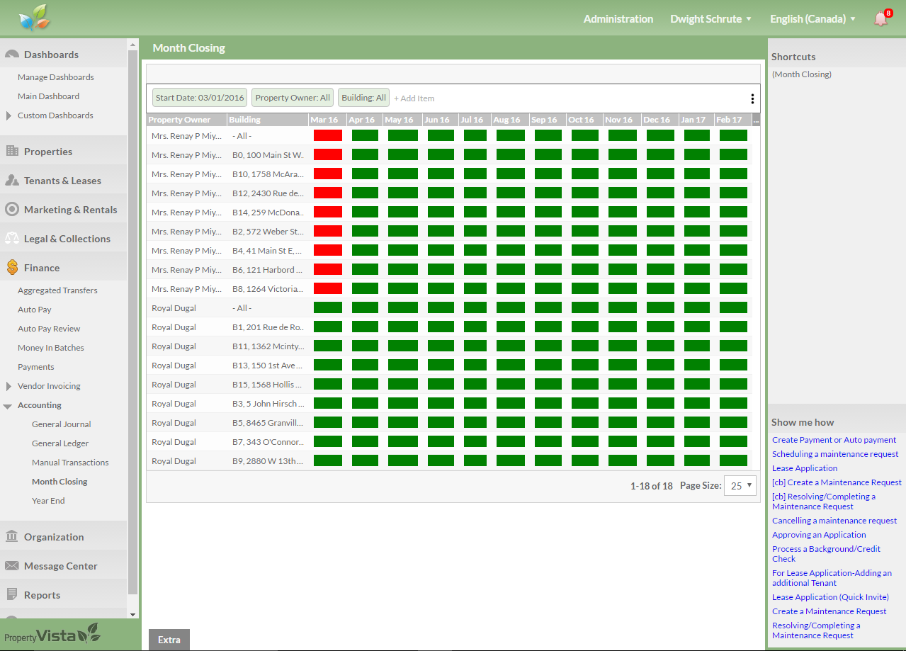906x651 pixels.
Task: Open the three-dot filter options menu
Action: [x=752, y=98]
